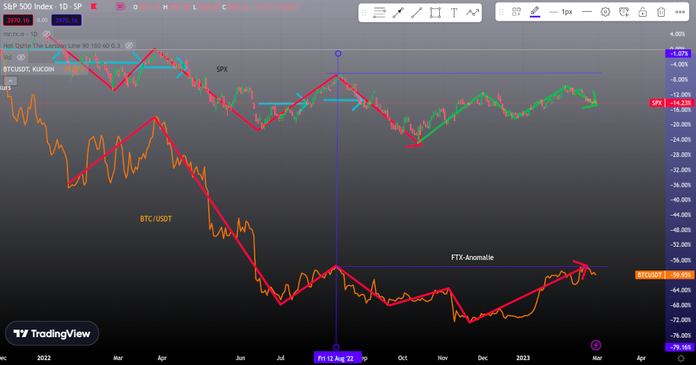
Task: Open chart settings gear near time axis
Action: 681,358
